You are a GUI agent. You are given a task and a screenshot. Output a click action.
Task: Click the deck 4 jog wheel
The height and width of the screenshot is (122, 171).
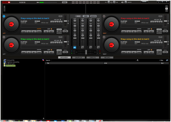tap(112, 45)
